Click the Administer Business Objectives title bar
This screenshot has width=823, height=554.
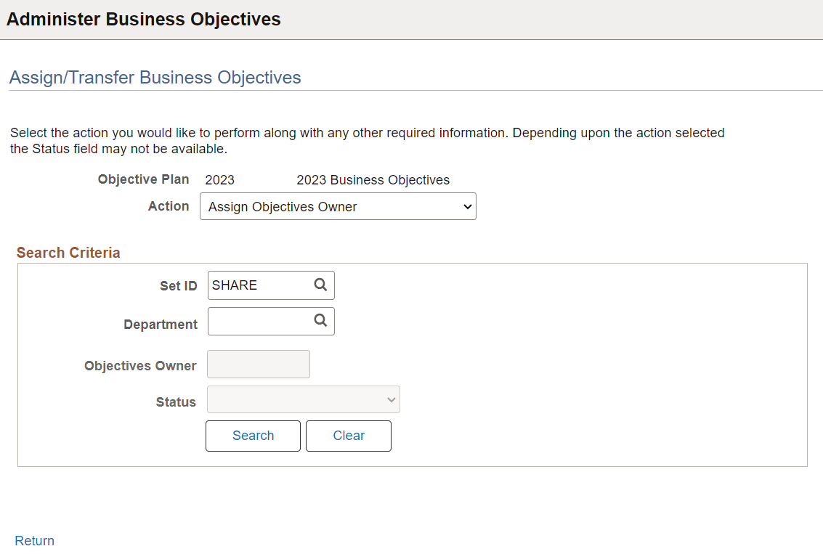tap(144, 19)
